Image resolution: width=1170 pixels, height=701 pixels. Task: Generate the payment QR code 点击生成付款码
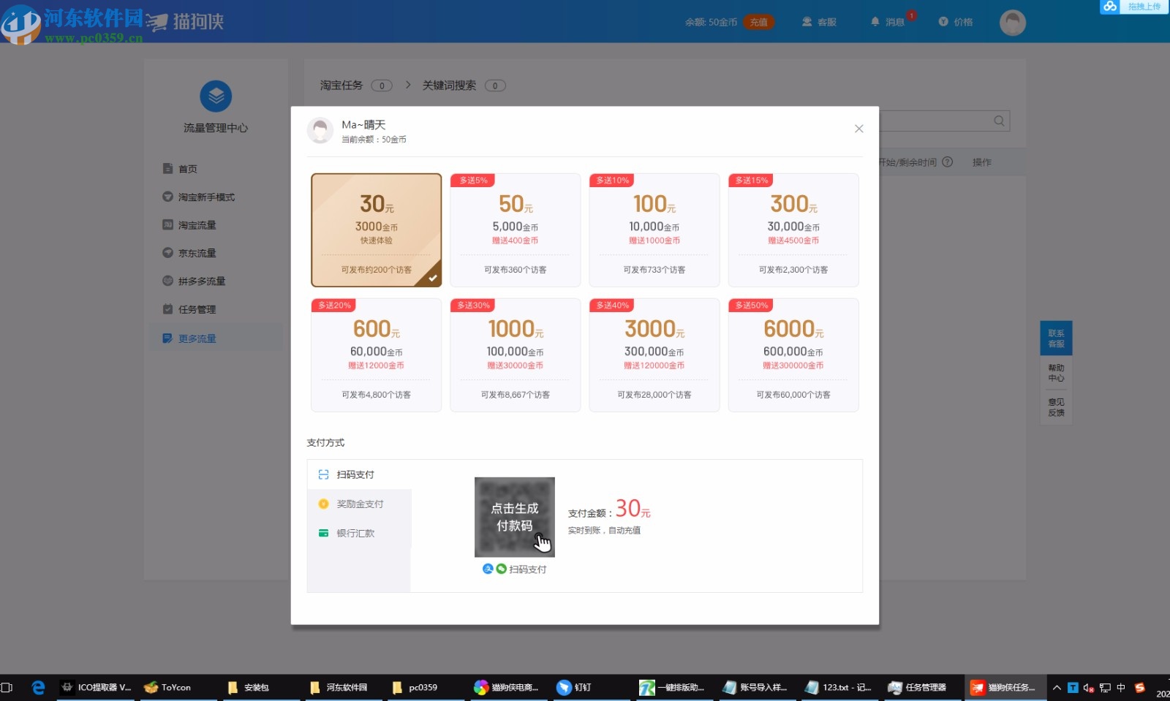(x=515, y=517)
